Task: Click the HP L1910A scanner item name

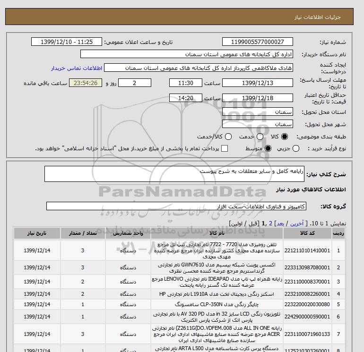Action: click(217, 294)
